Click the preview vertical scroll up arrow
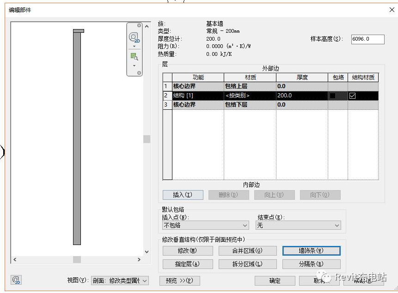The height and width of the screenshot is (293, 398). [147, 26]
